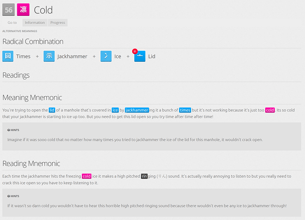Click the Reading Mnemonic hints icon
The width and height of the screenshot is (305, 220).
coord(9,196)
